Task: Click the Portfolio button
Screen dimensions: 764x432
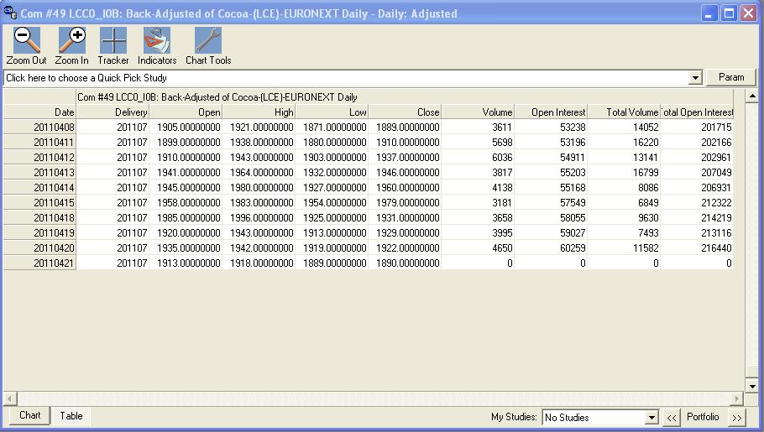Action: tap(703, 418)
